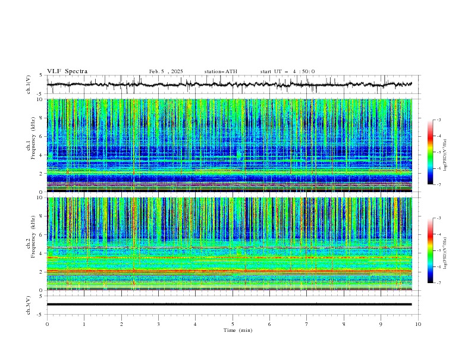Select the date text "Feb. 5 , 2025"

click(166, 71)
